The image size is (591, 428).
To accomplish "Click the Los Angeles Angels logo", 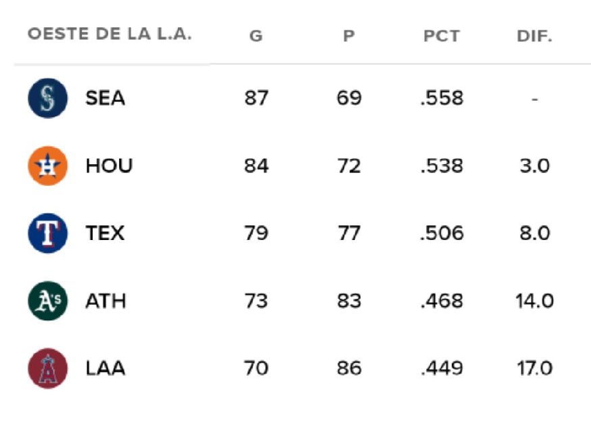I will tap(47, 368).
